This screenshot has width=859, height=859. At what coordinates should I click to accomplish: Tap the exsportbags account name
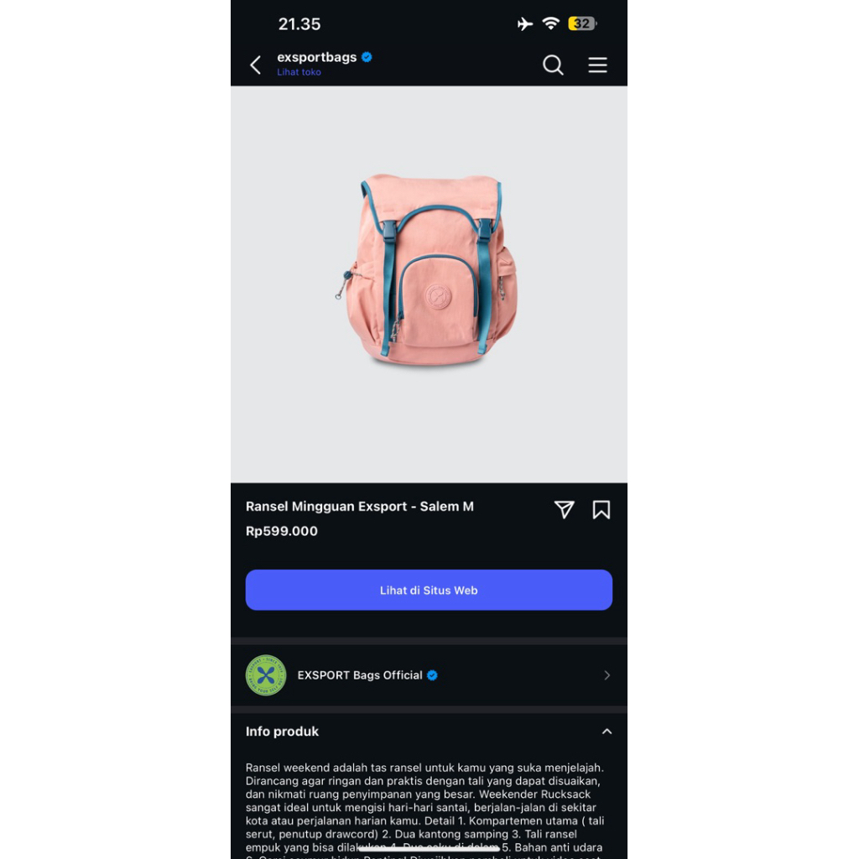[316, 57]
